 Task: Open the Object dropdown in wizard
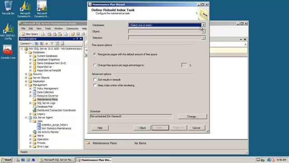point(203,31)
